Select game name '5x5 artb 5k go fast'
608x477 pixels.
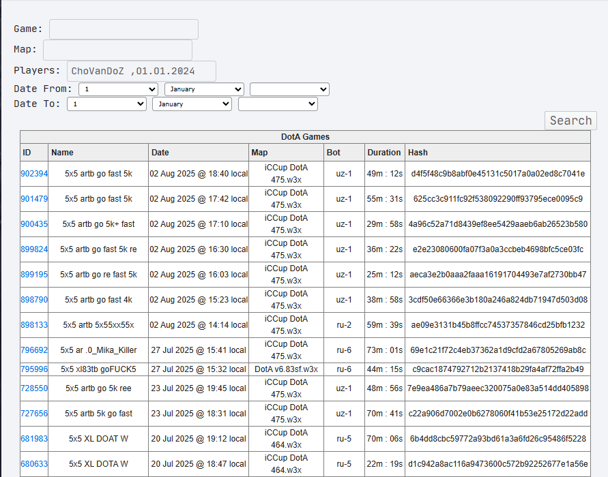click(x=98, y=413)
